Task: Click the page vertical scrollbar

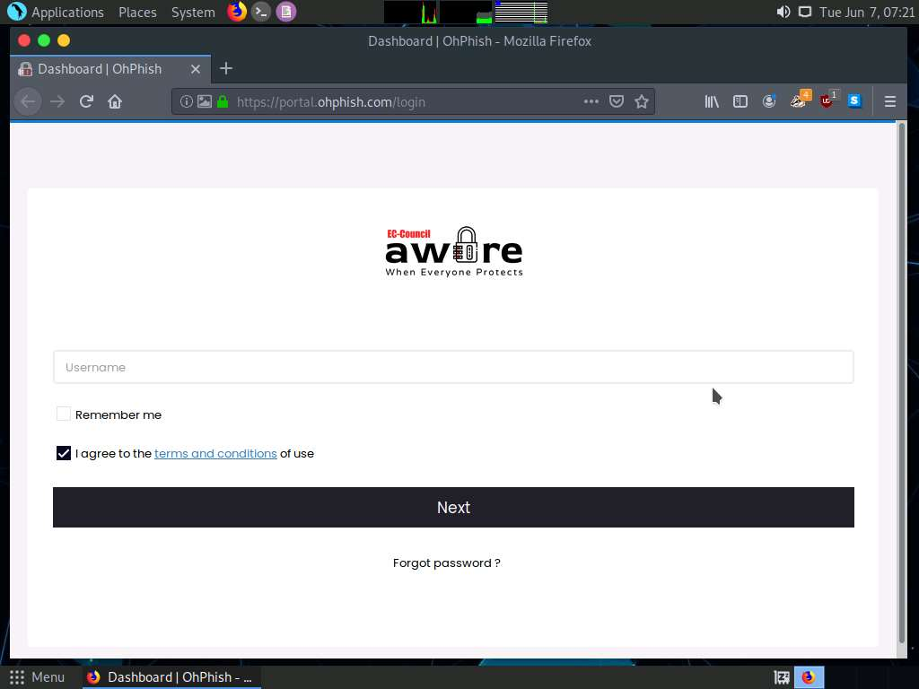Action: pyautogui.click(x=902, y=383)
